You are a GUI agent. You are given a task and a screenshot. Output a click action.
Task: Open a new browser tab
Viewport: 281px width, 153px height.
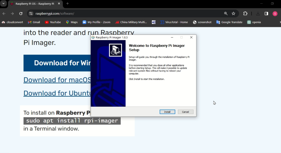point(68,4)
